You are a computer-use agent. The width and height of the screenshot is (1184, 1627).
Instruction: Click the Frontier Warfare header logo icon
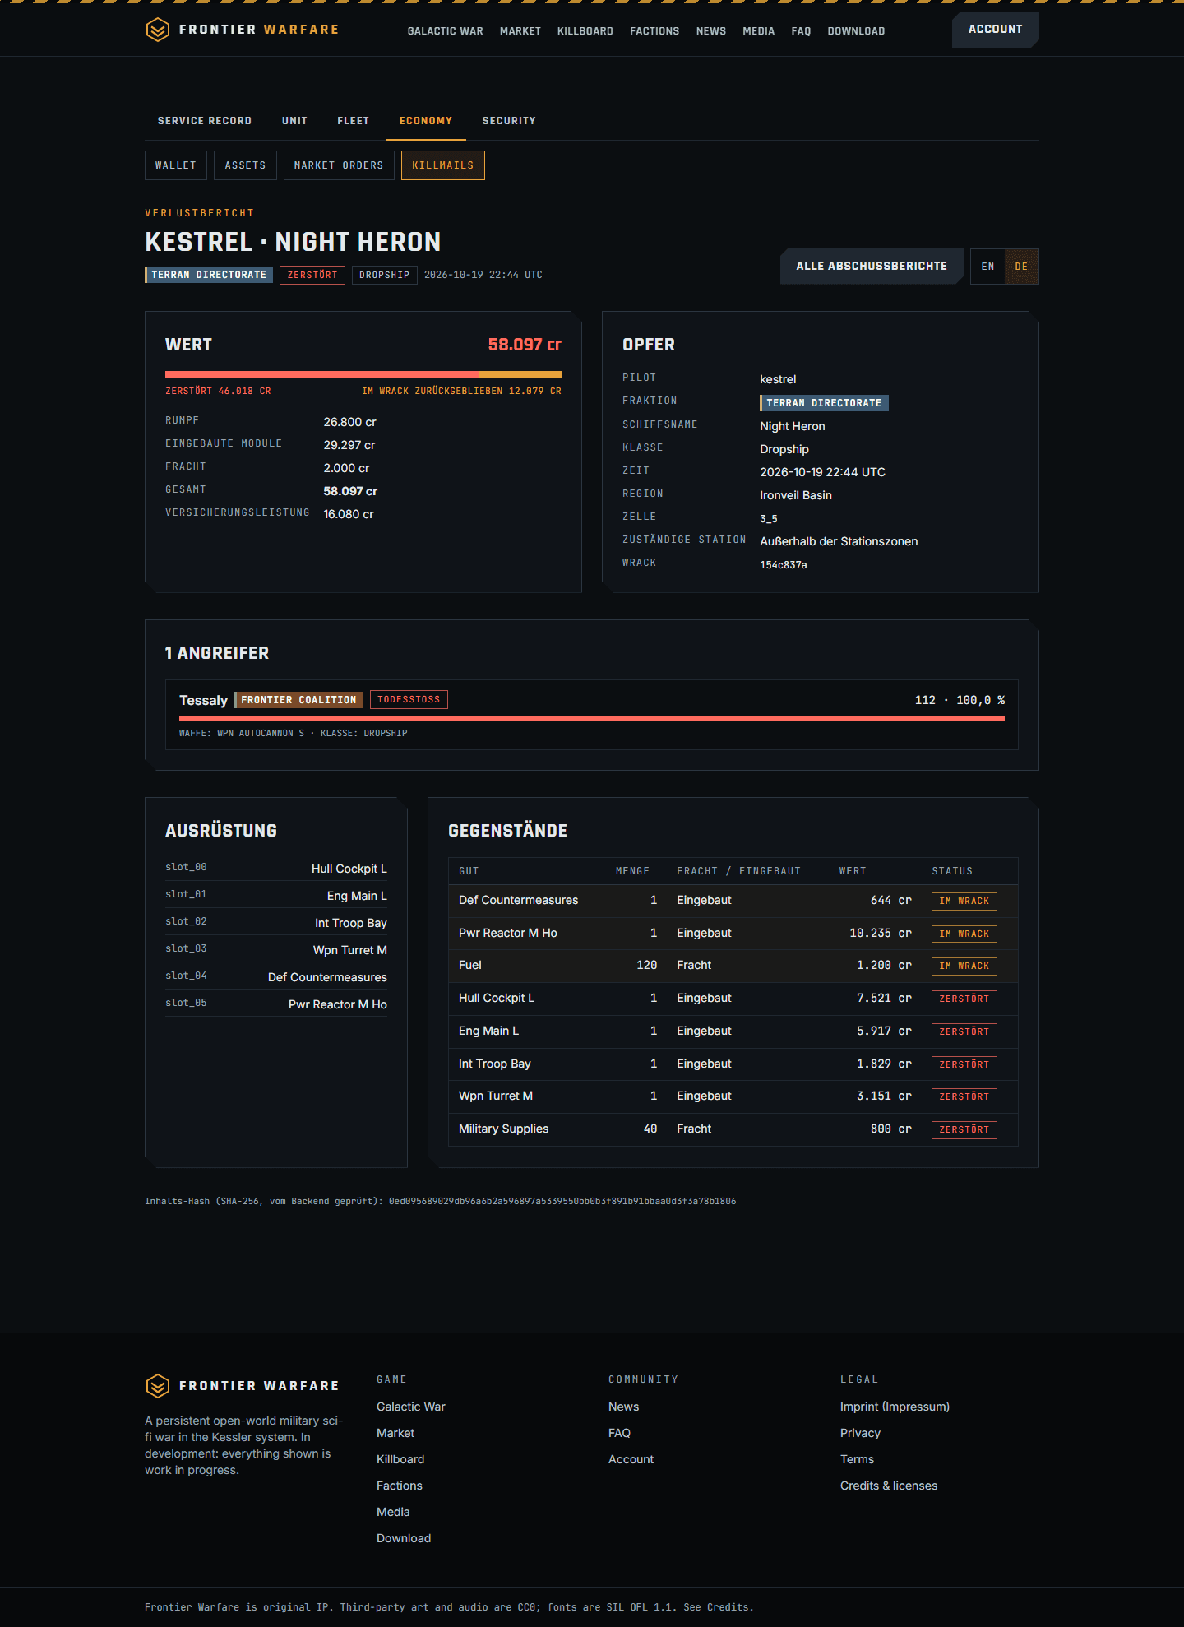click(158, 30)
